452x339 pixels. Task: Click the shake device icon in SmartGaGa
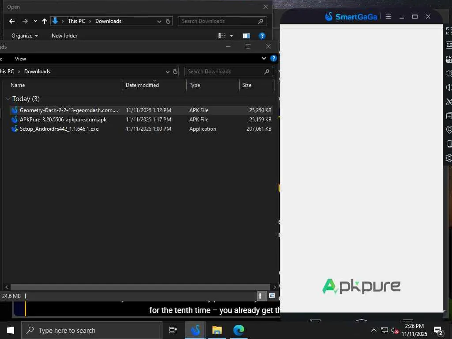(448, 144)
